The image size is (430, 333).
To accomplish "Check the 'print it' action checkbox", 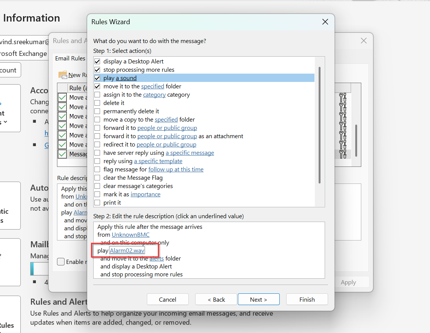I will pos(97,202).
